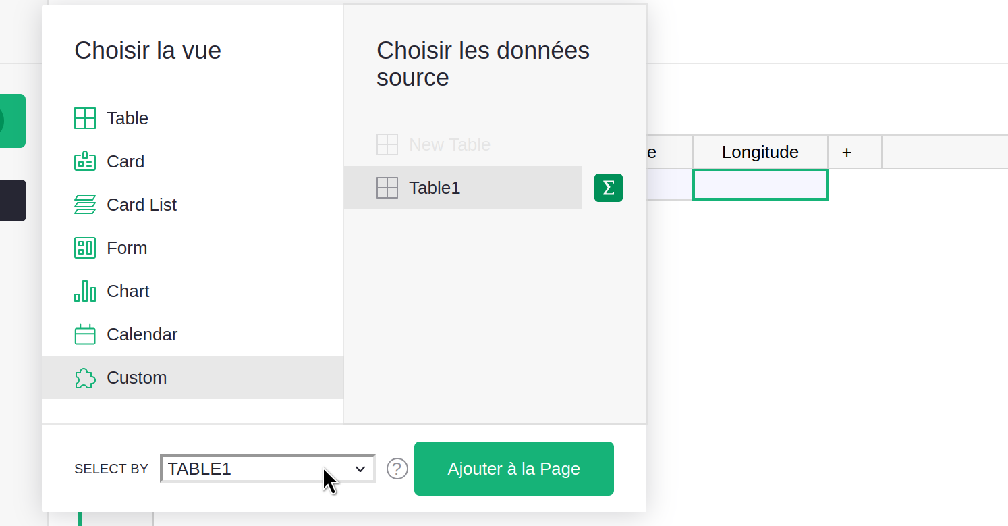Add a new column with plus button

(847, 152)
